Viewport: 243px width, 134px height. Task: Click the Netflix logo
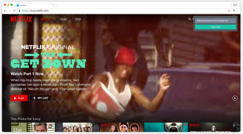(x=21, y=19)
